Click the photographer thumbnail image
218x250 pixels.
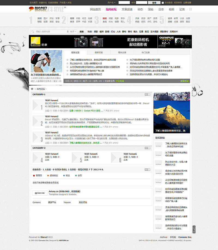click(x=46, y=61)
